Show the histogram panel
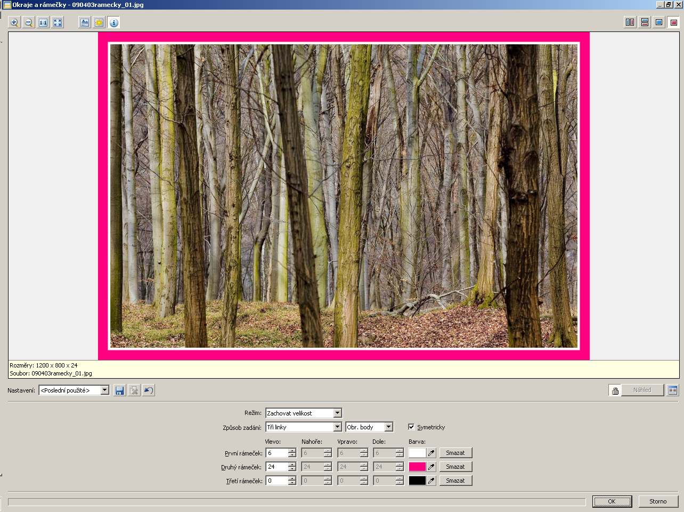The image size is (684, 512). point(85,22)
